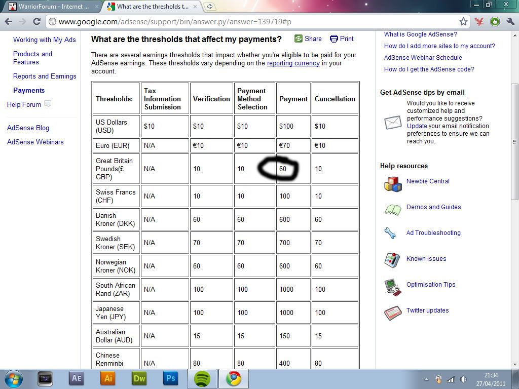Viewport: 519px width, 389px height.
Task: Open After Effects from the taskbar
Action: point(77,378)
